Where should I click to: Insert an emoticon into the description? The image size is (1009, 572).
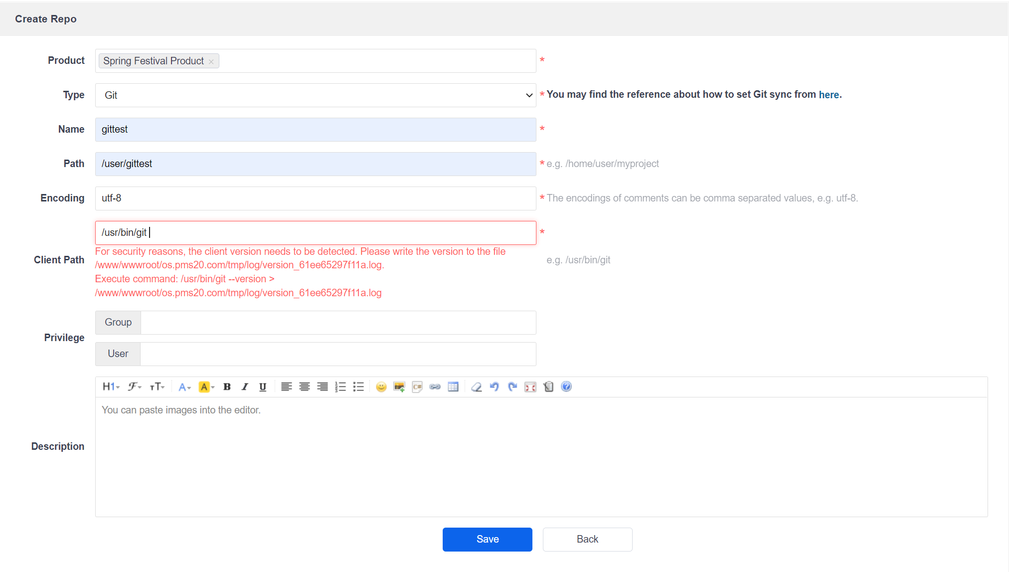pyautogui.click(x=381, y=386)
